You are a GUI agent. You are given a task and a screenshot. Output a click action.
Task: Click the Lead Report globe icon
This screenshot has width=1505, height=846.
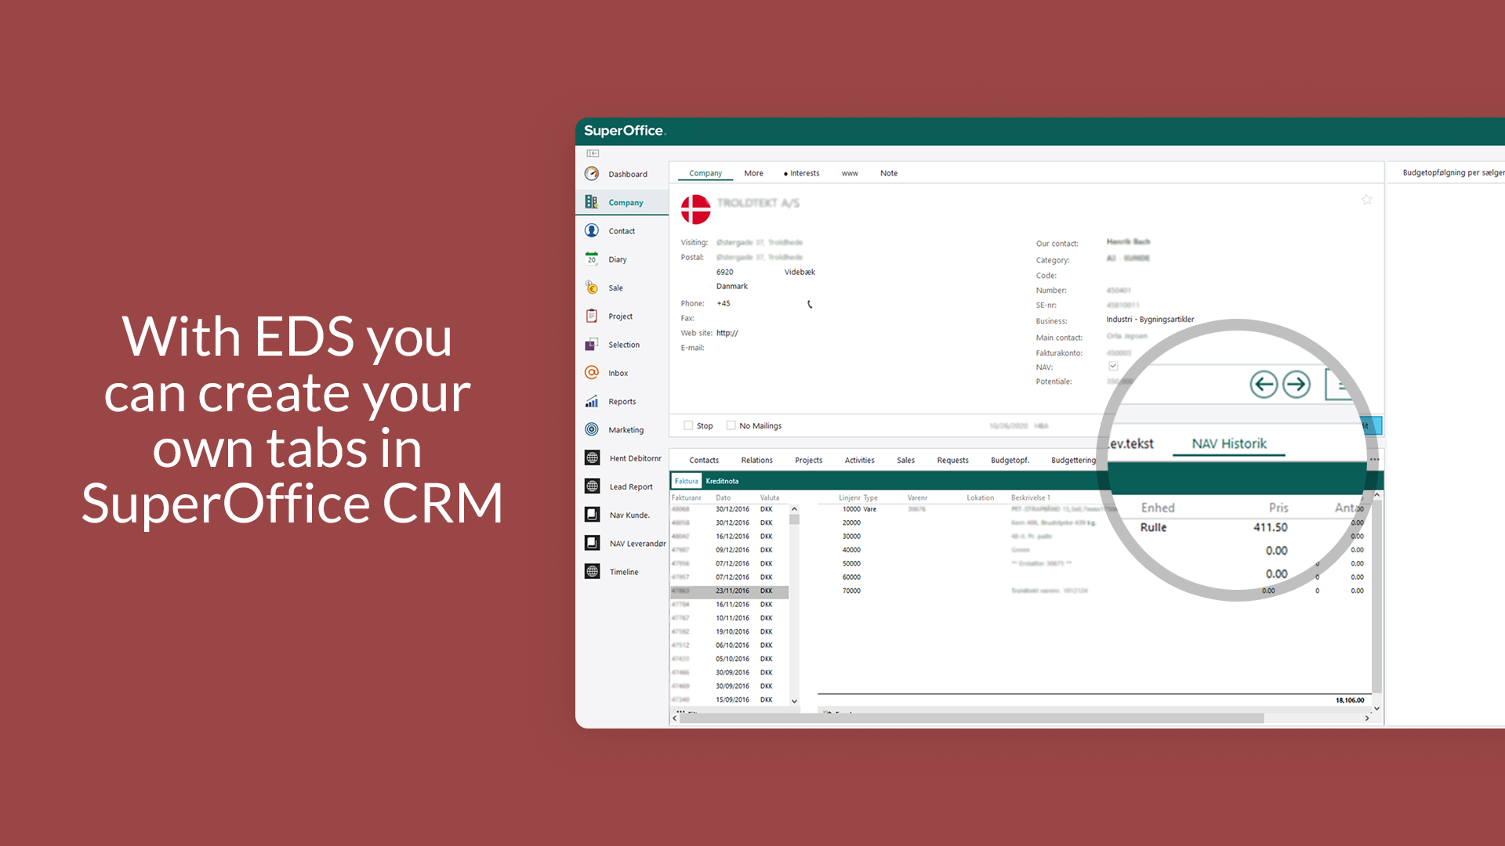coord(593,486)
